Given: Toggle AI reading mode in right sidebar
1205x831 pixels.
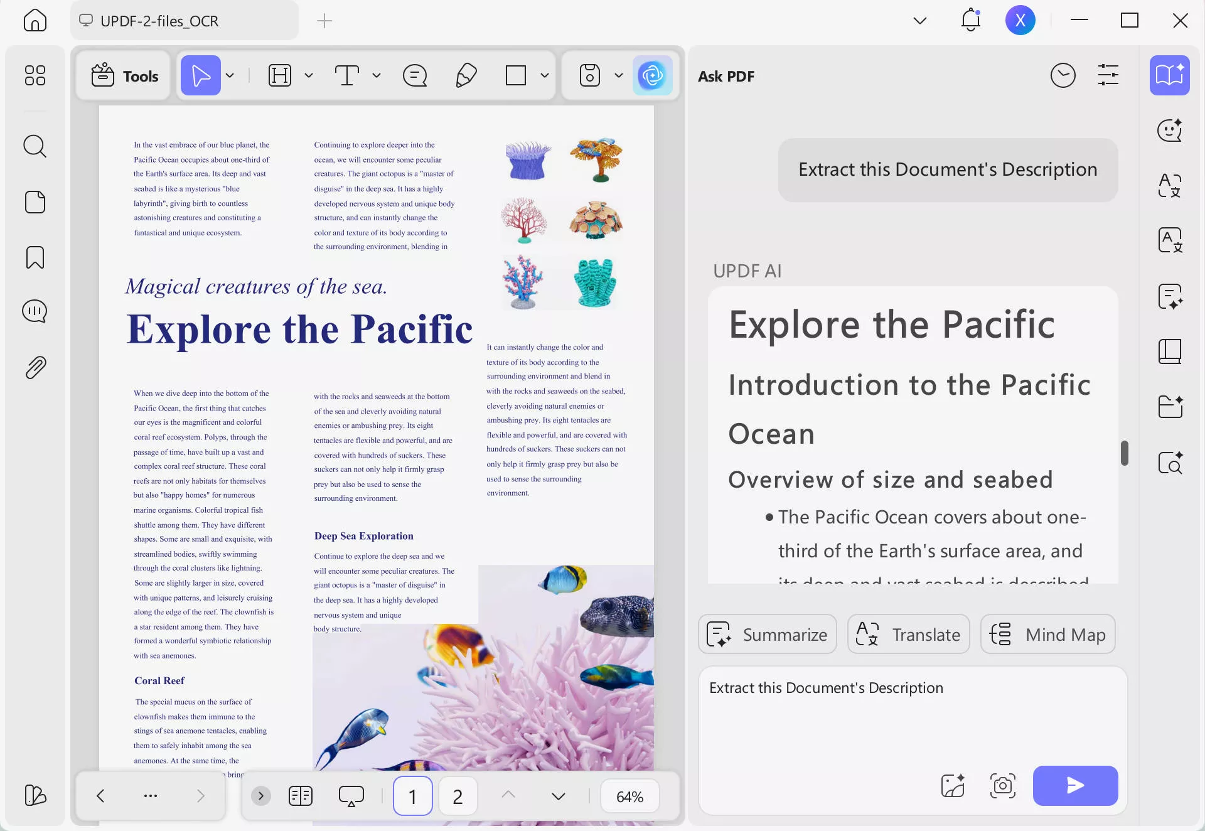Looking at the screenshot, I should [x=1169, y=75].
